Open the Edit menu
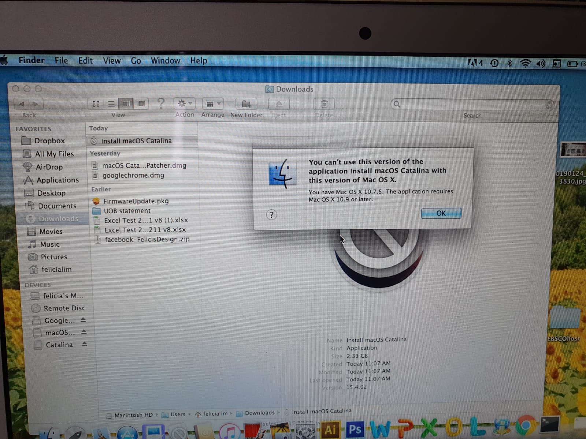Viewport: 586px width, 439px height. click(85, 61)
